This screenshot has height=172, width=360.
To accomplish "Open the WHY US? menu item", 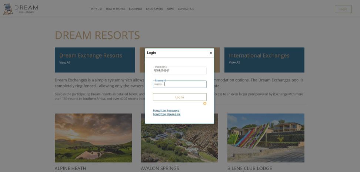I will pos(96,9).
